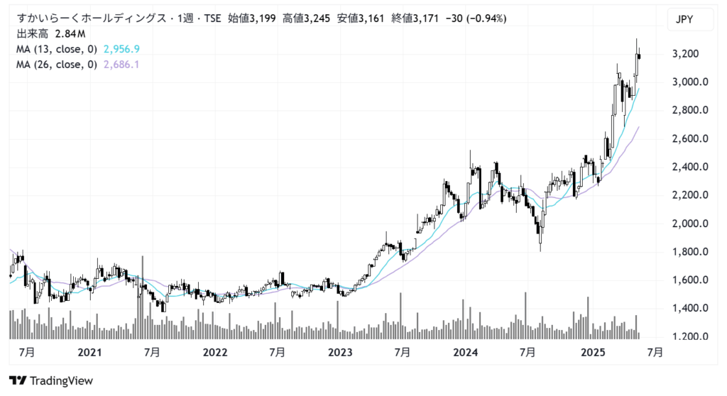
Task: Click the MA 13 value 2,956.9
Action: [121, 49]
